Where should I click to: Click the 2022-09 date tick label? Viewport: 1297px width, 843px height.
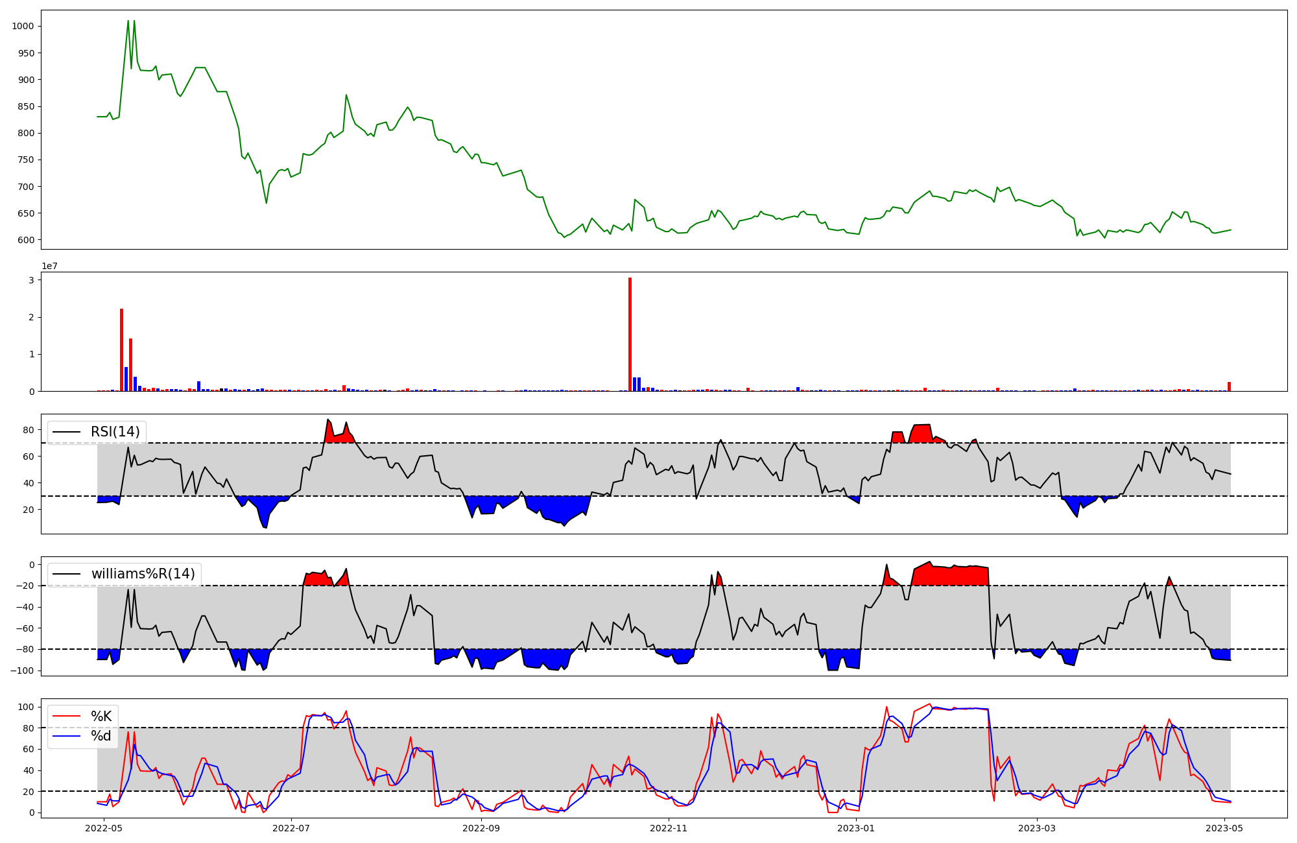tap(481, 828)
